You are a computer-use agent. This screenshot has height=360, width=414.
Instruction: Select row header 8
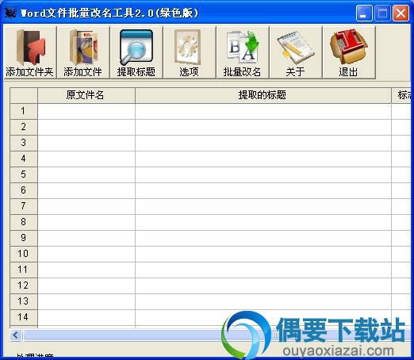tap(24, 222)
